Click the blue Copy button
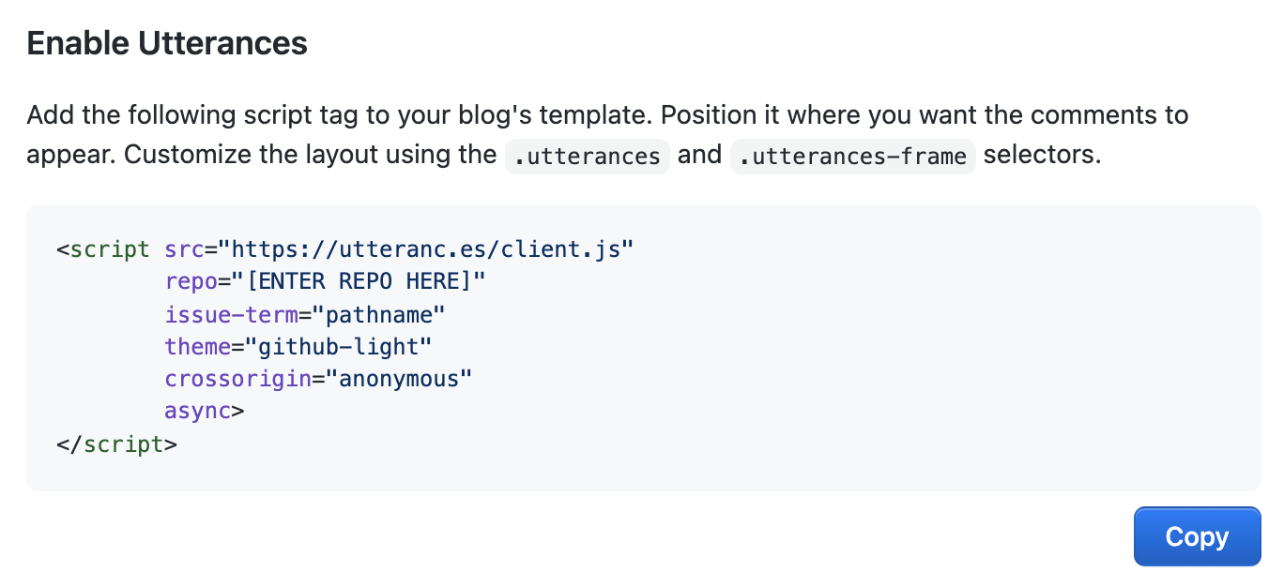This screenshot has height=587, width=1284. coord(1197,536)
